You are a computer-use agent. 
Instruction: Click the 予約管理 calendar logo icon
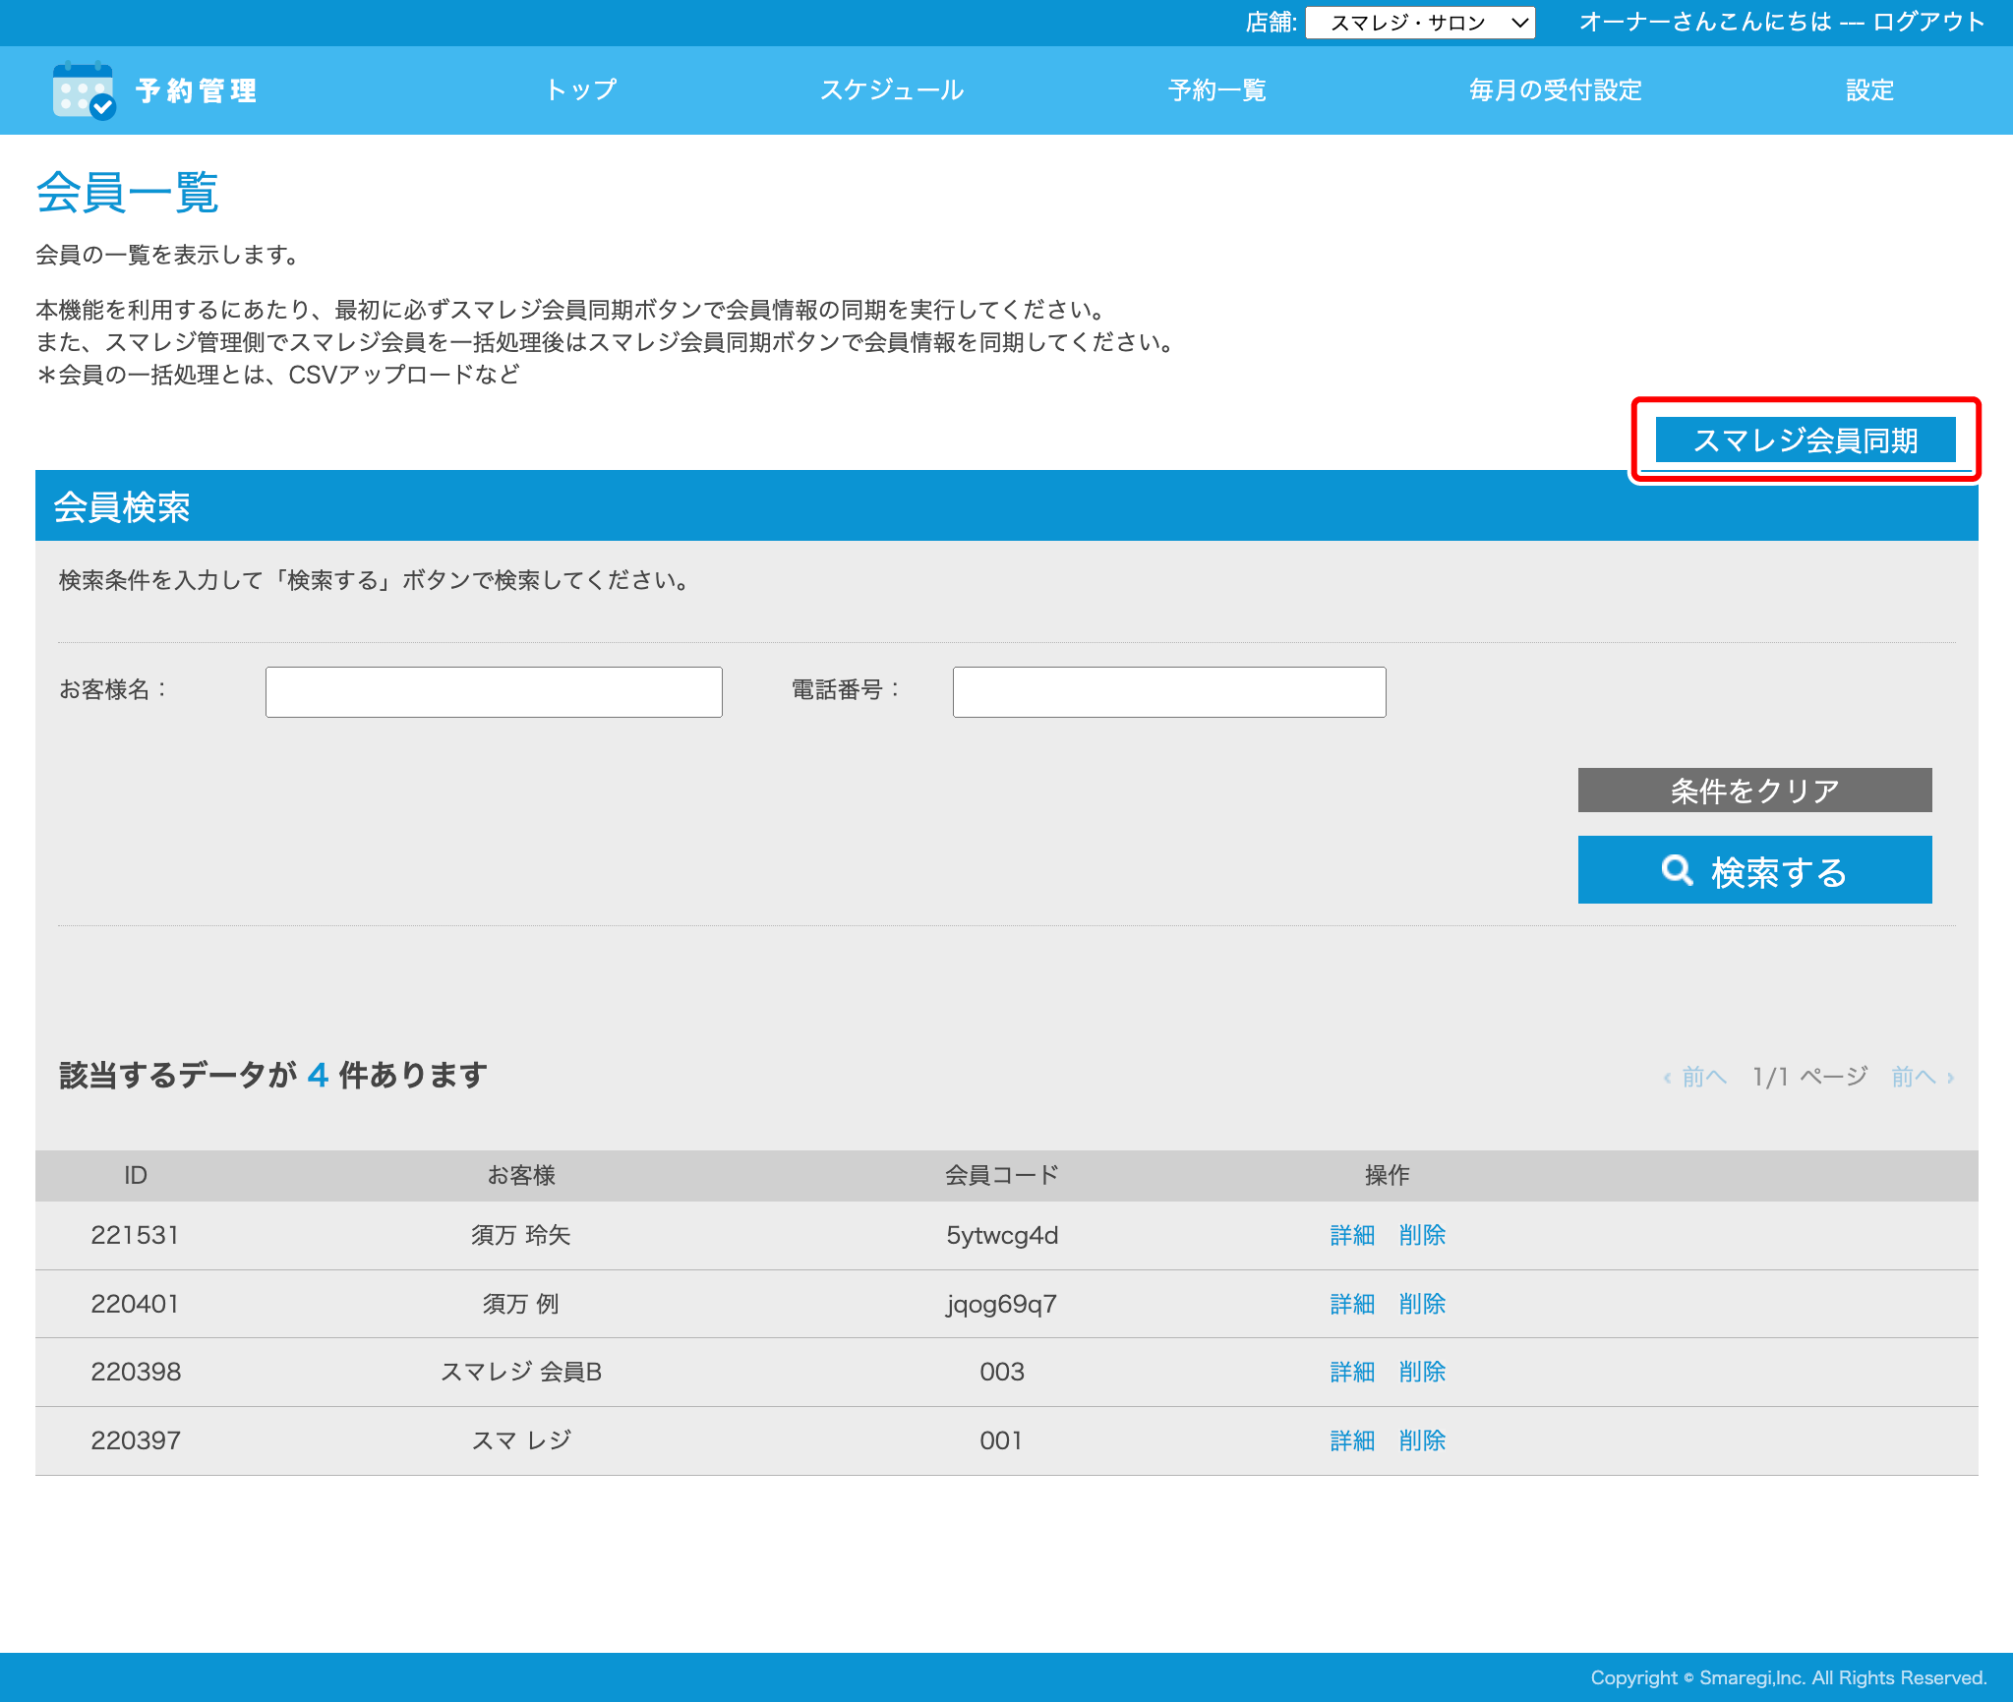pos(84,90)
